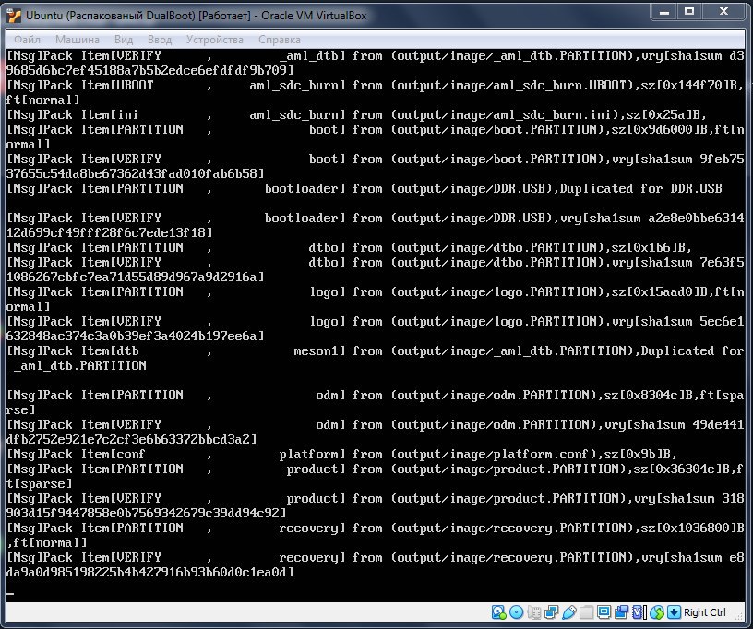Click the hash line 903d15f9447858e0b7569342679c39dd94c92
The height and width of the screenshot is (629, 753).
(143, 514)
